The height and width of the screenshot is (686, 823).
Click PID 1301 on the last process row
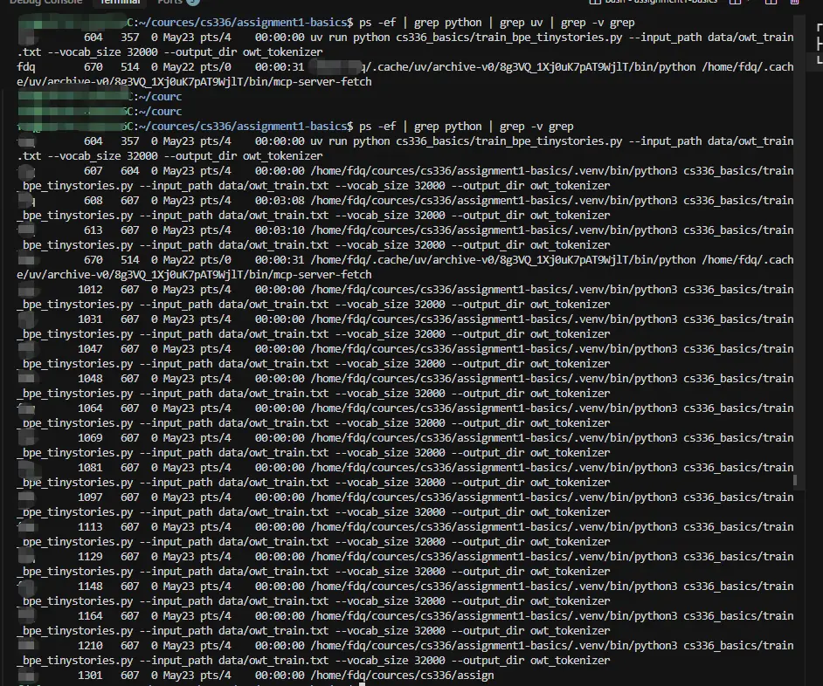90,676
